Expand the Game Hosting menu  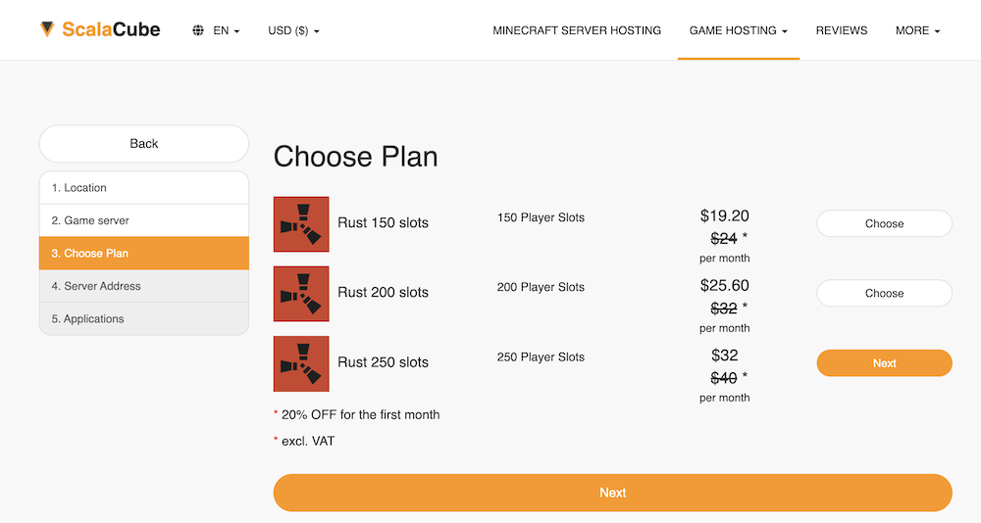click(x=739, y=30)
